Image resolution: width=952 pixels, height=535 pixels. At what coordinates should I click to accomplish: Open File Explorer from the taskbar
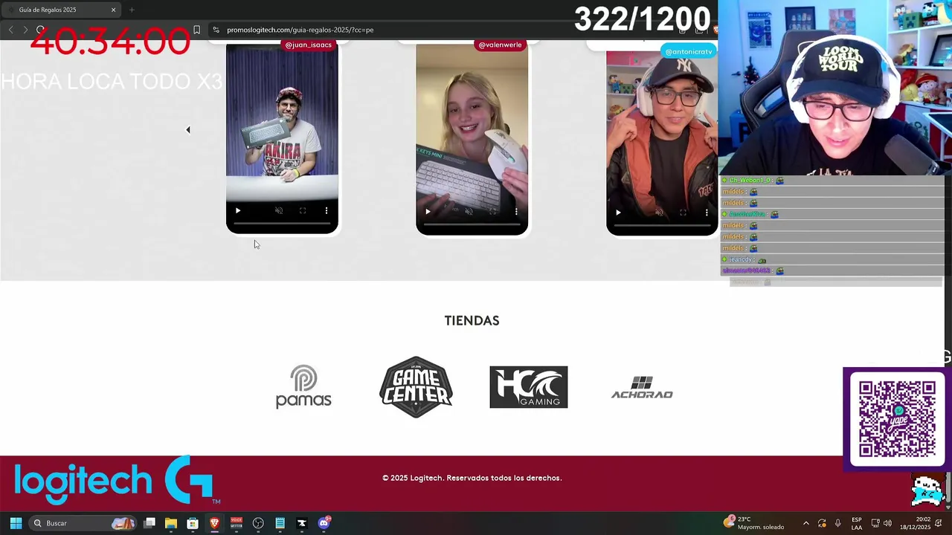pyautogui.click(x=171, y=523)
